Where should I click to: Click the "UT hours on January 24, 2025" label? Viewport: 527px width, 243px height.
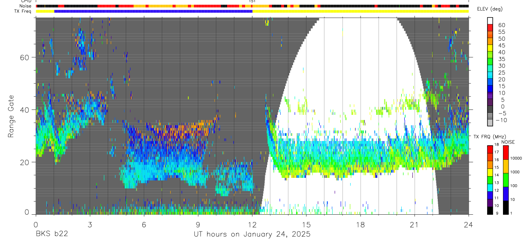(251, 234)
